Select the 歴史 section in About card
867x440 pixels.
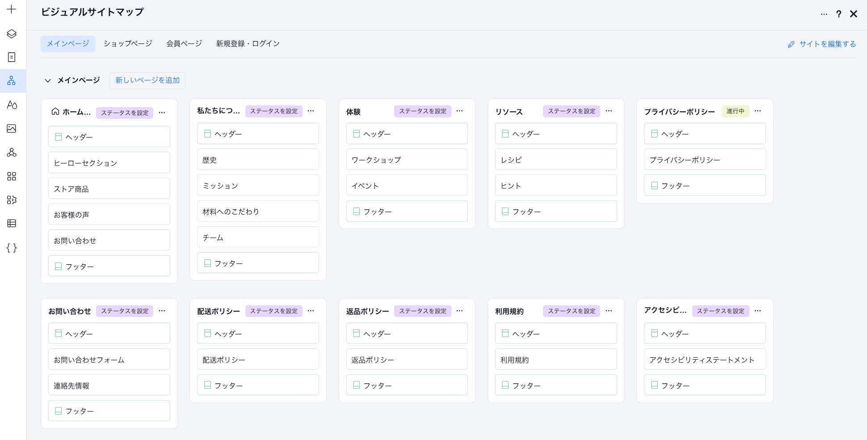[258, 159]
